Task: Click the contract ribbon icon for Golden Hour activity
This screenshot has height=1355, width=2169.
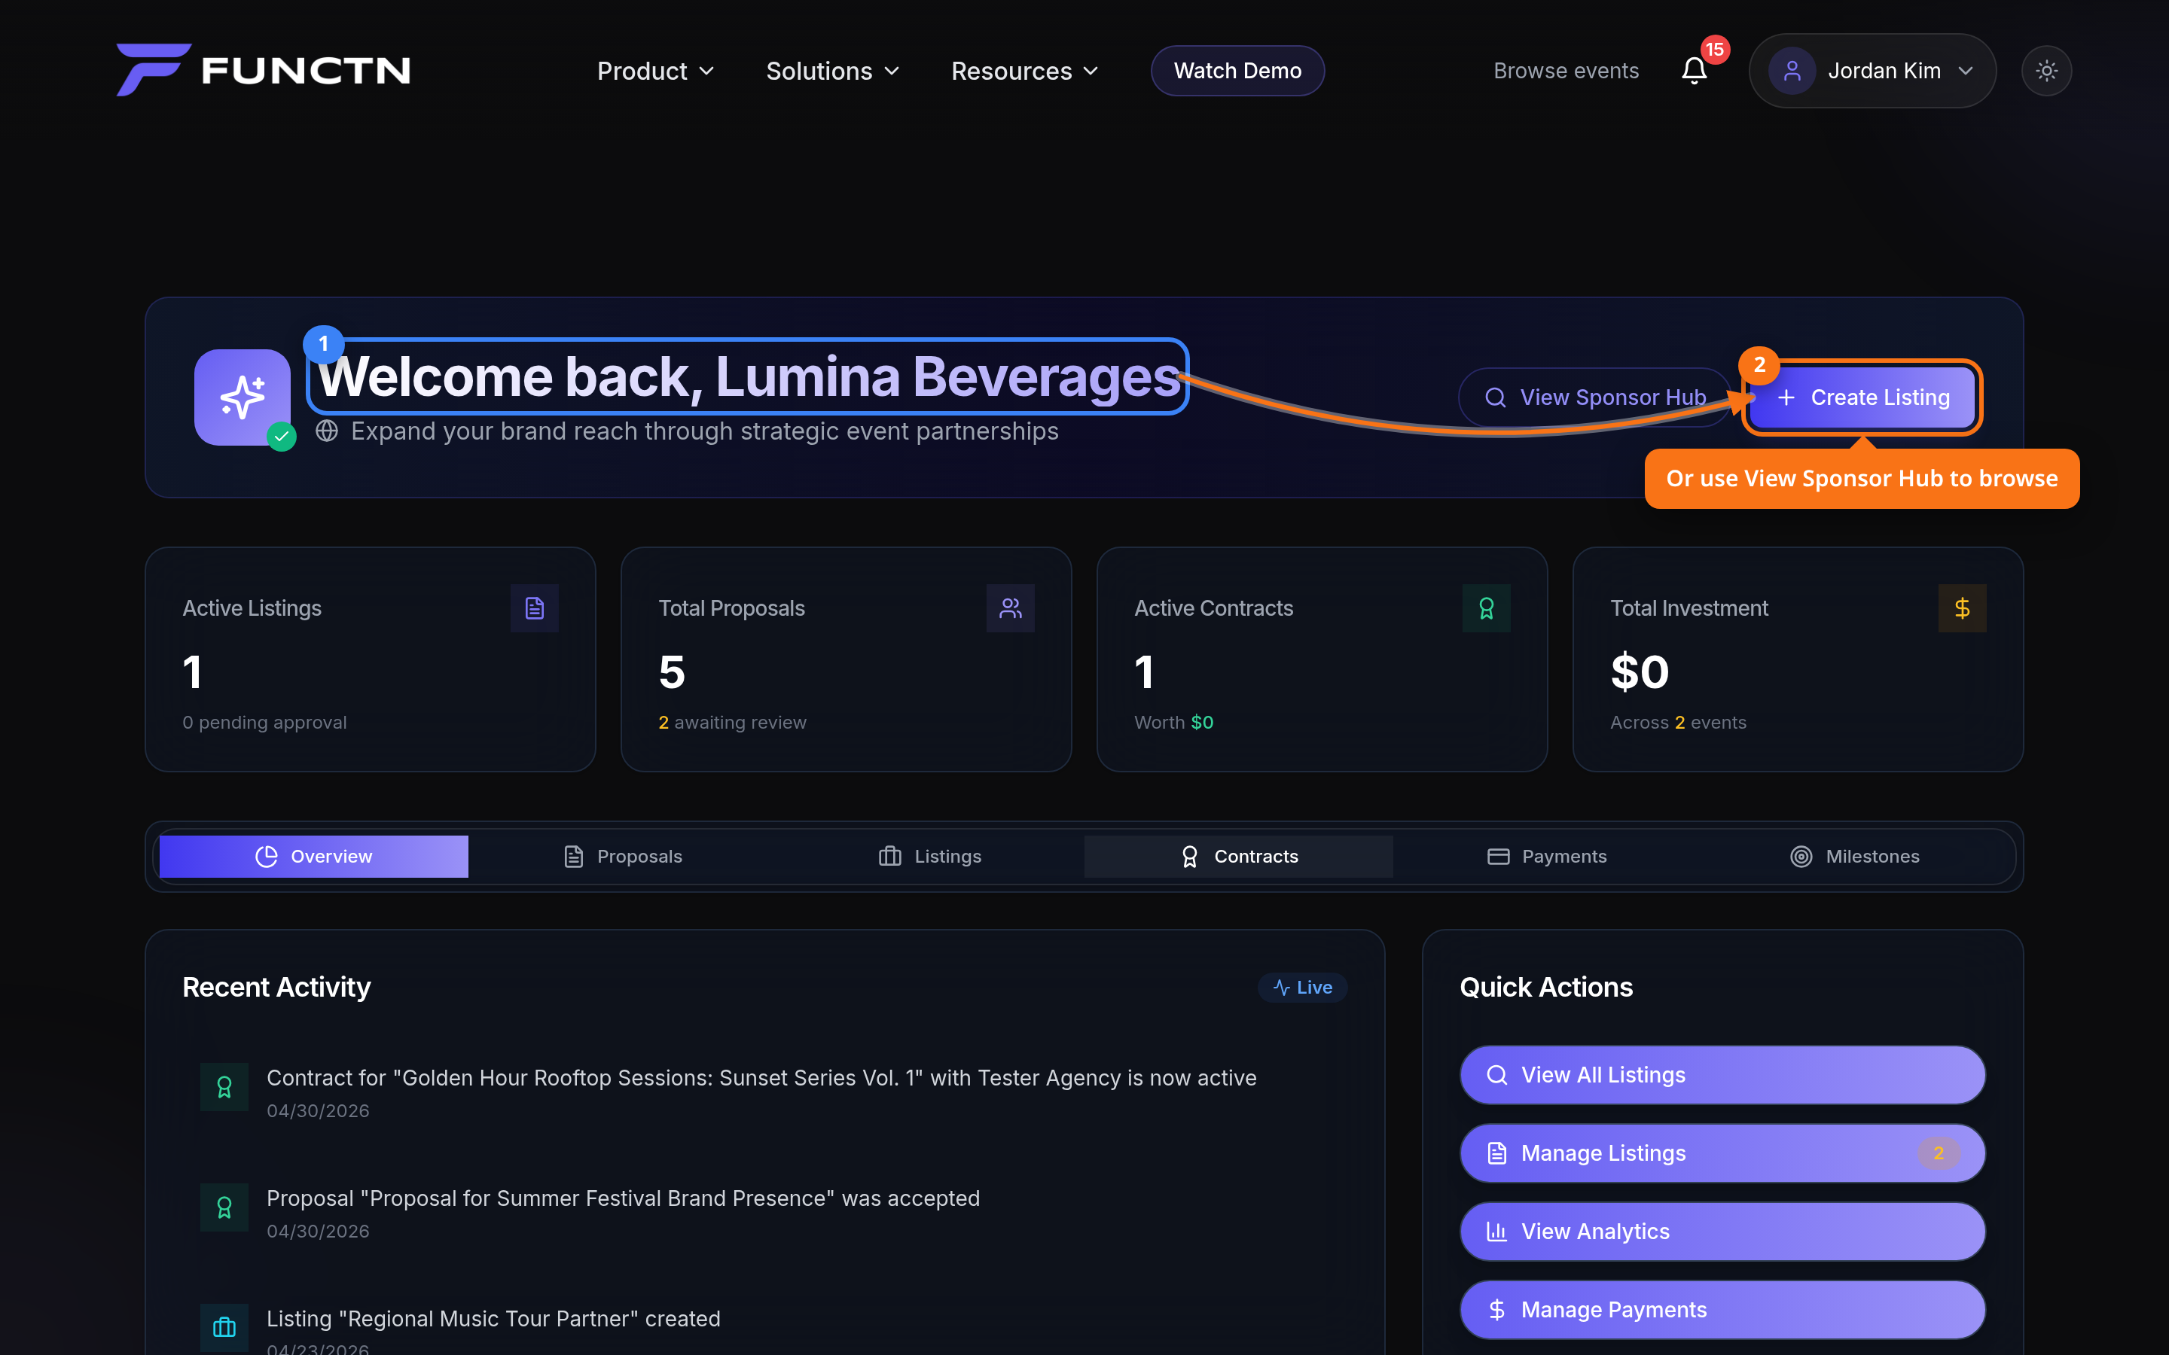Action: point(224,1087)
